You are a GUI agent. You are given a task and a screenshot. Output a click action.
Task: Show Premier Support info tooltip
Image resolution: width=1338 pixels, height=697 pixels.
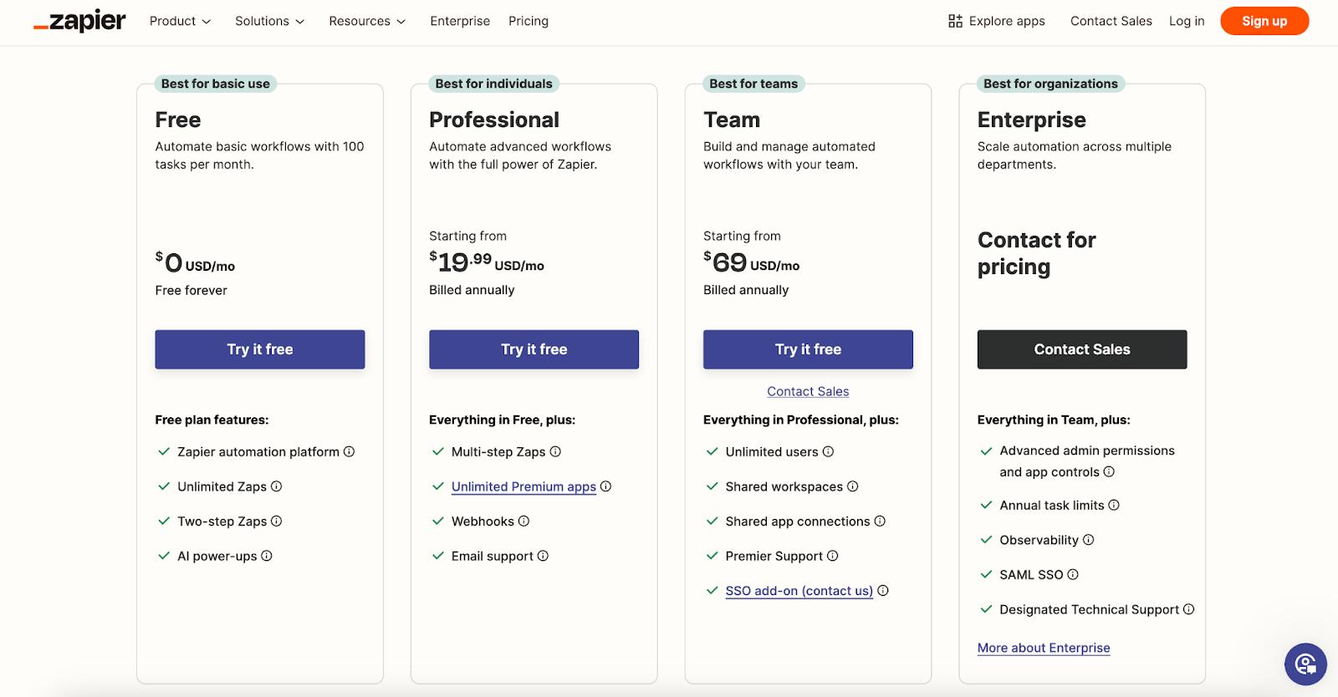point(833,556)
